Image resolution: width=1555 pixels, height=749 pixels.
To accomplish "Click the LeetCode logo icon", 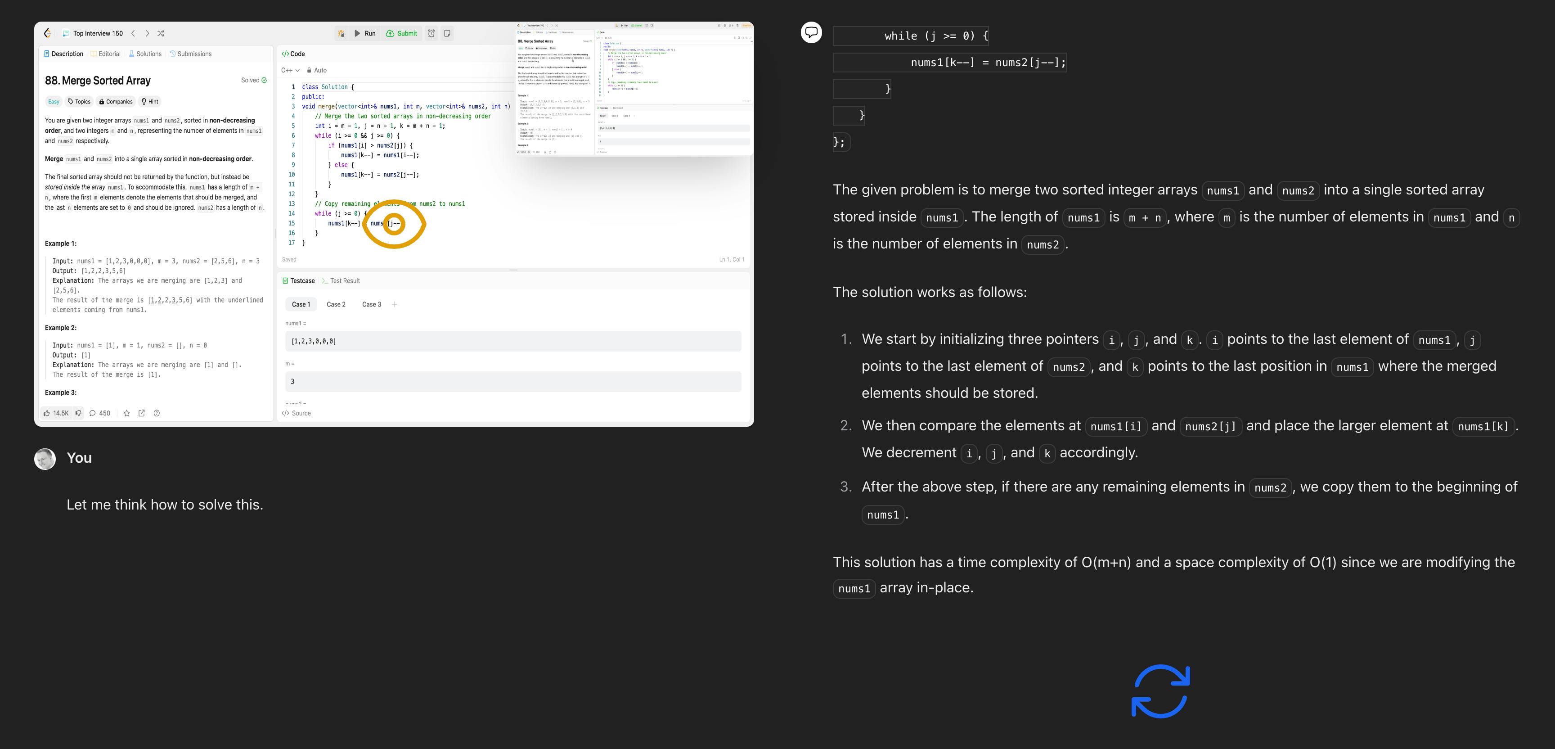I will click(x=48, y=33).
